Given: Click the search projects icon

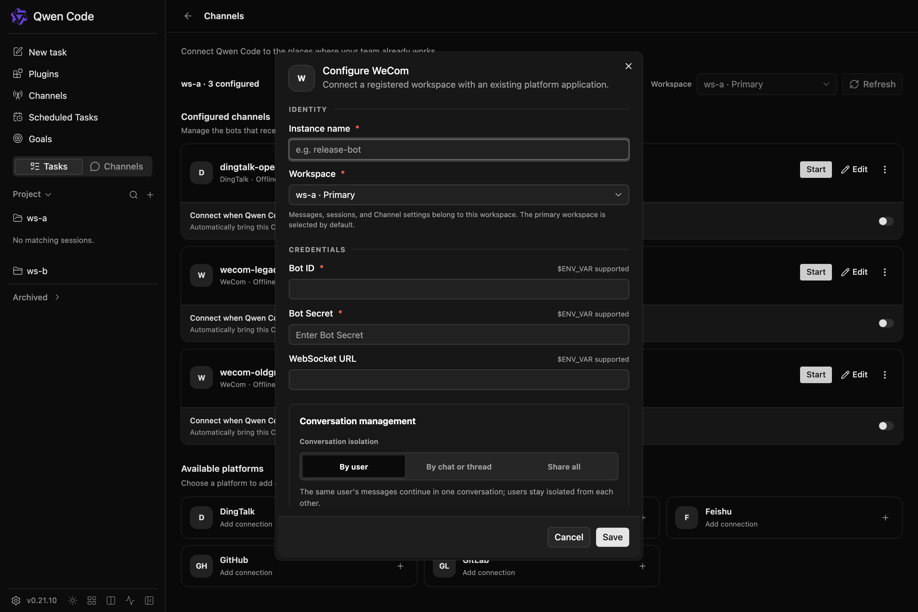Looking at the screenshot, I should tap(134, 195).
